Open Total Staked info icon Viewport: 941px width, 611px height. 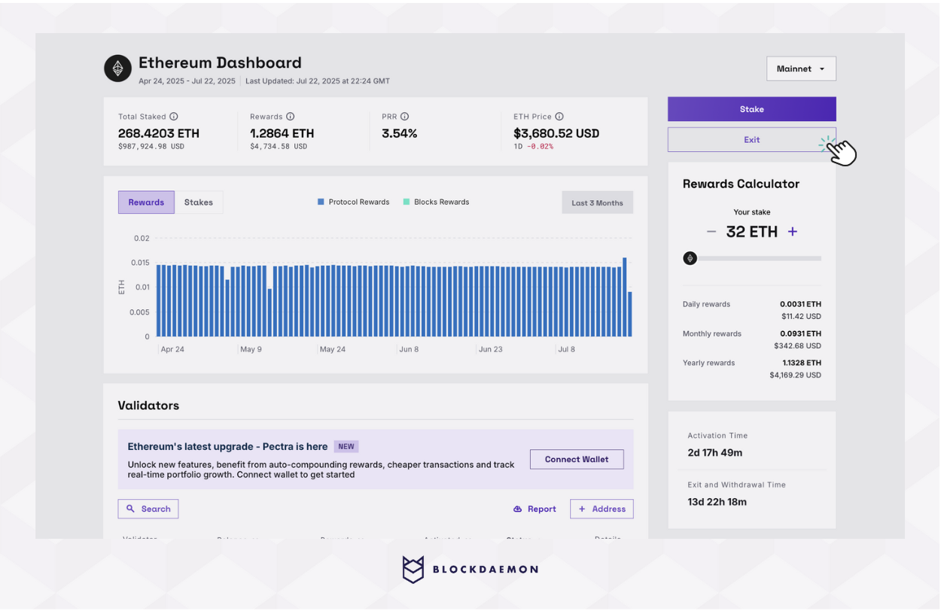(x=174, y=117)
